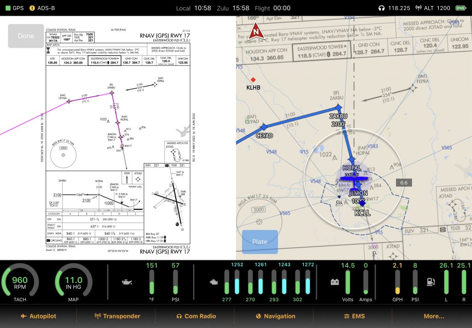Tap the RNAV (GPS) RWY 17 plate title
This screenshot has width=472, height=328.
(x=165, y=35)
